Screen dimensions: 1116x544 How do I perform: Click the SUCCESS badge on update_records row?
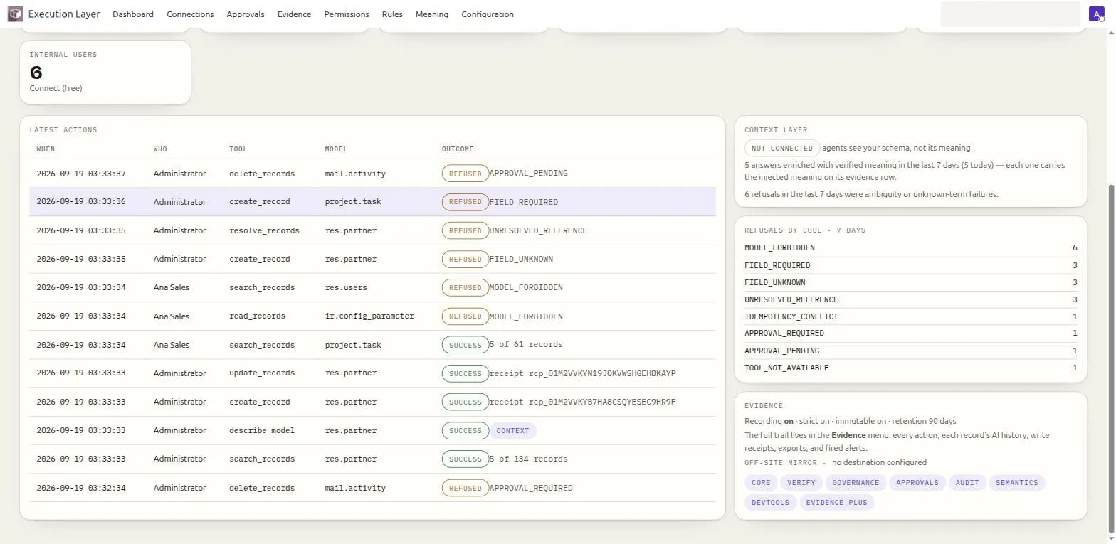pos(465,373)
